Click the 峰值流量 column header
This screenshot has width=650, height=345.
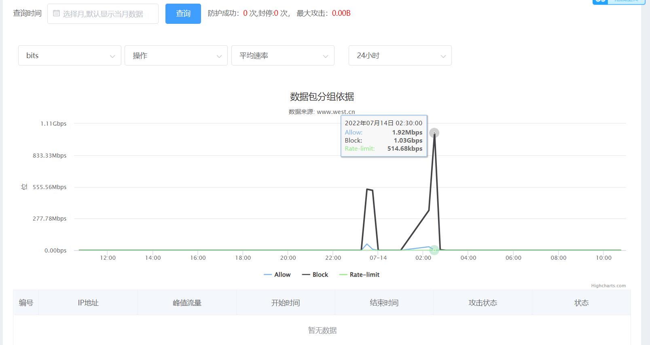click(x=187, y=303)
